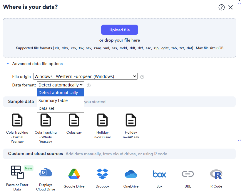Pick the Box cloud storage icon
Image resolution: width=241 pixels, height=194 pixels.
coord(159,174)
